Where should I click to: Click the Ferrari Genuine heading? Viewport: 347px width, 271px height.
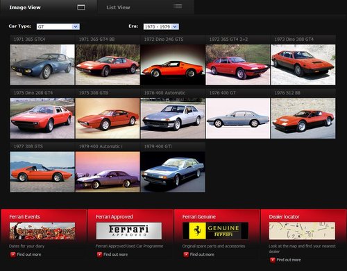point(199,217)
